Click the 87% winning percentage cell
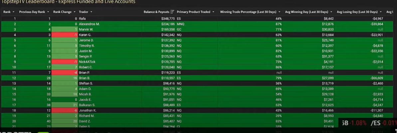Image resolution: width=397 pixels, height=133 pixels. point(279,24)
